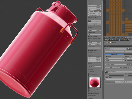Enable the Textured Solid checkbox
The height and width of the screenshot is (99, 132).
[89, 74]
